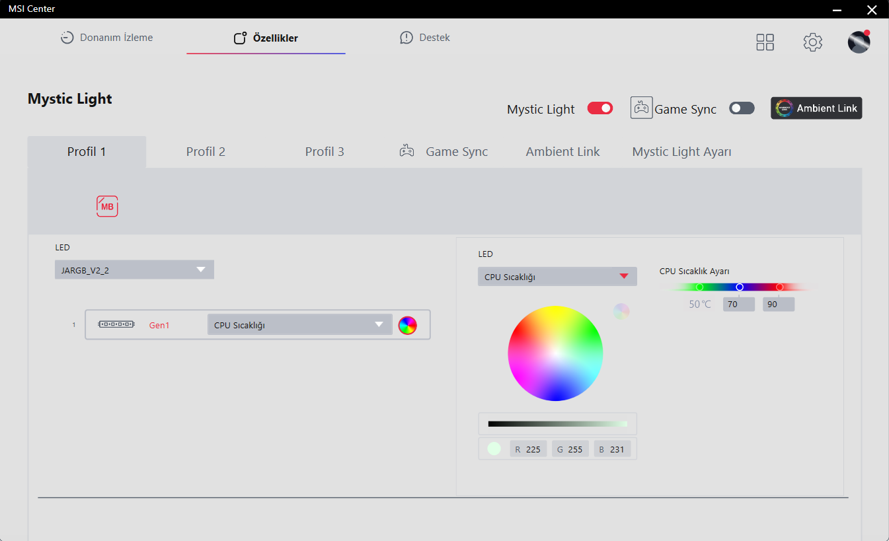Image resolution: width=889 pixels, height=541 pixels.
Task: Select the Özellikler tab
Action: (266, 38)
